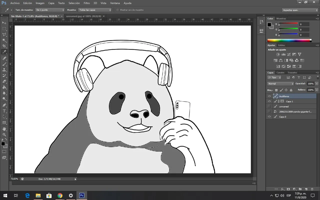Image resolution: width=320 pixels, height=200 pixels.
Task: Select the Magic Wand tool
Action: click(x=4, y=40)
